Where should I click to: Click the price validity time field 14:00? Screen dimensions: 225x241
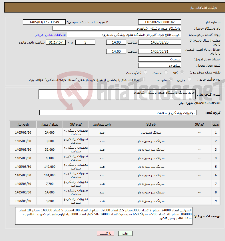(x=116, y=51)
